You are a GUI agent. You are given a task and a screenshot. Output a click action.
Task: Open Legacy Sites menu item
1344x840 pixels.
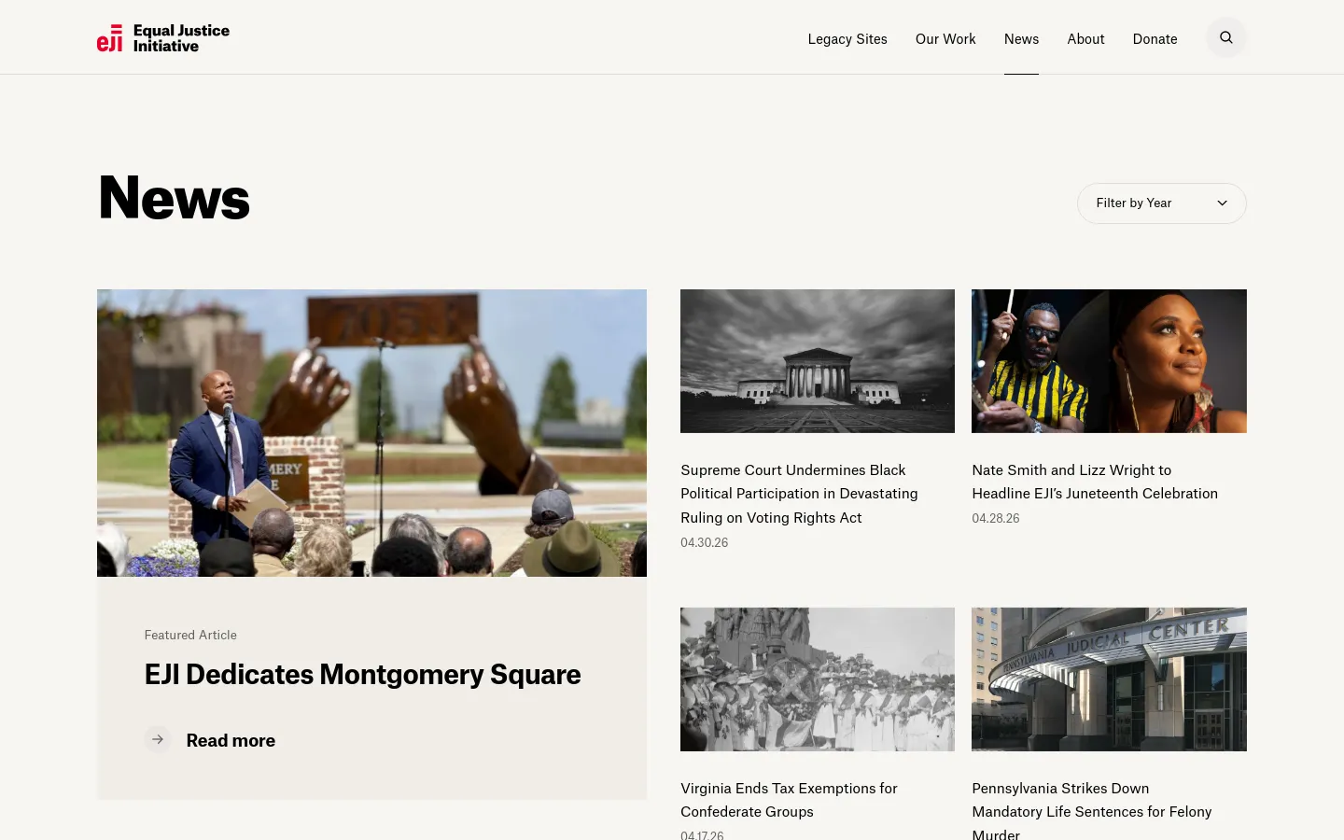[x=847, y=39]
